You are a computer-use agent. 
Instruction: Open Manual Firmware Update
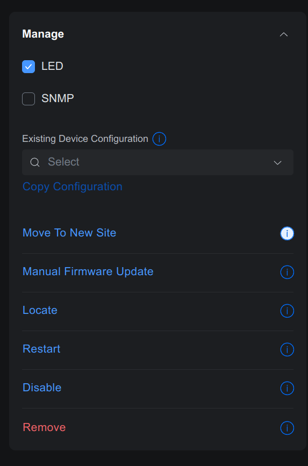[x=88, y=271]
